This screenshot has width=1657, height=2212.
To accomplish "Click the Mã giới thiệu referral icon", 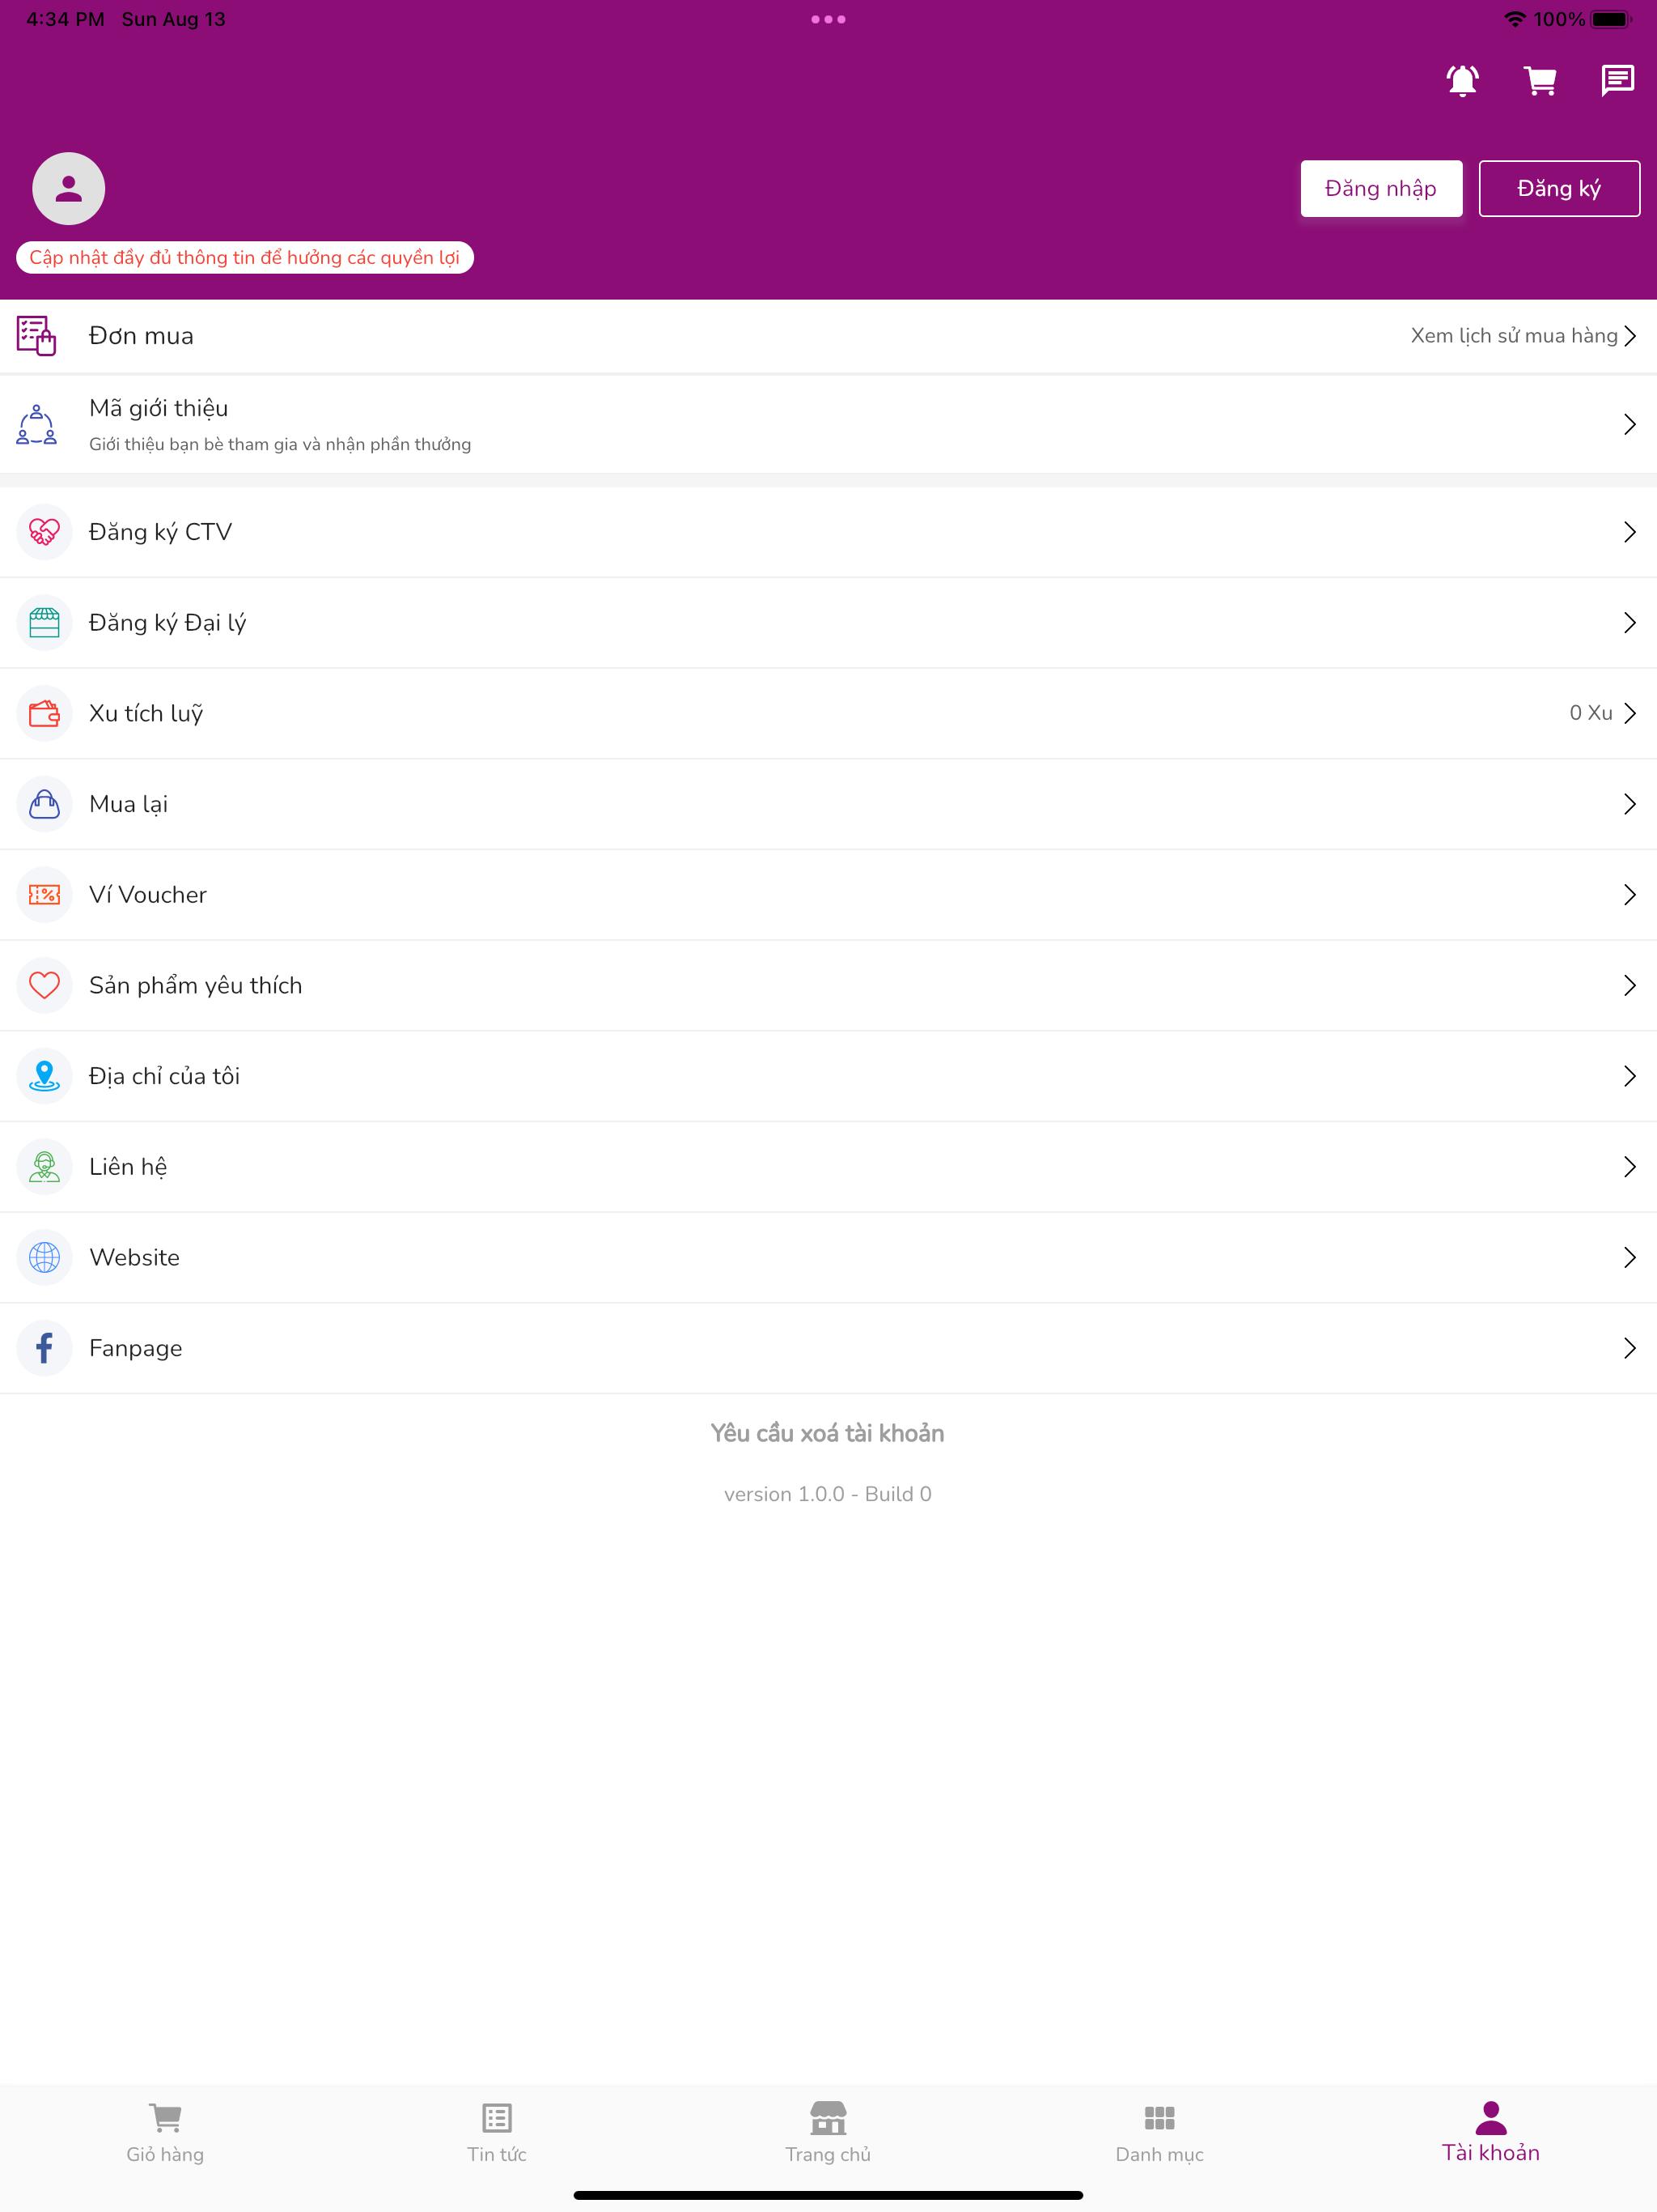I will click(x=36, y=425).
